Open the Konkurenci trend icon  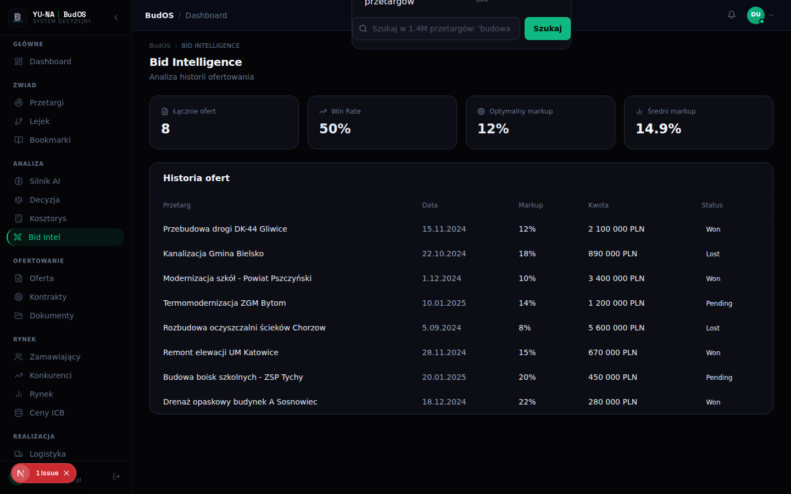[19, 375]
